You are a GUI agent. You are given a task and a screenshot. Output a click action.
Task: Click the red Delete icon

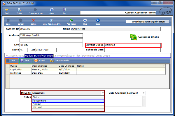coord(34,21)
